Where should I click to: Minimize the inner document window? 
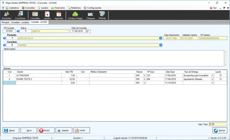[x=220, y=8]
